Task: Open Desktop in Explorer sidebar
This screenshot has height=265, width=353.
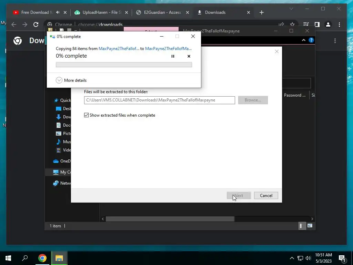Action: point(63,109)
